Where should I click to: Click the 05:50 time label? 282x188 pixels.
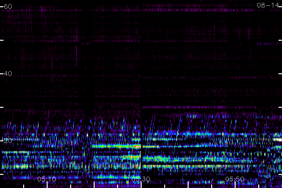(x=235, y=179)
